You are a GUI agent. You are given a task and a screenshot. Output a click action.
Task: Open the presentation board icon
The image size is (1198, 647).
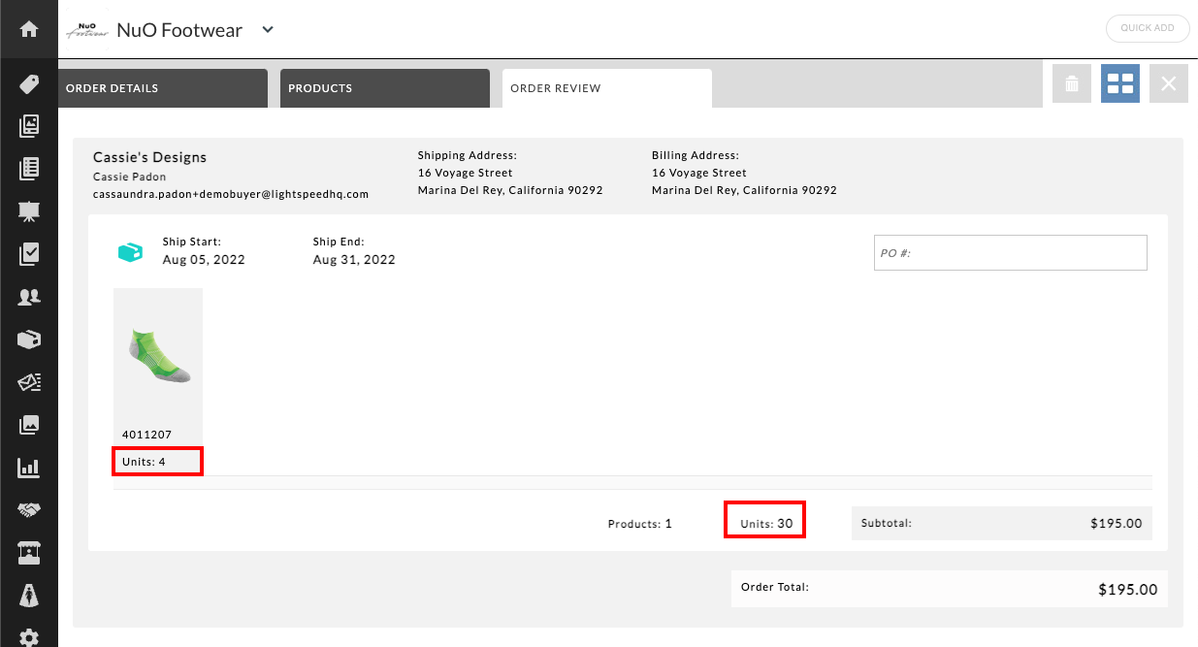click(29, 211)
